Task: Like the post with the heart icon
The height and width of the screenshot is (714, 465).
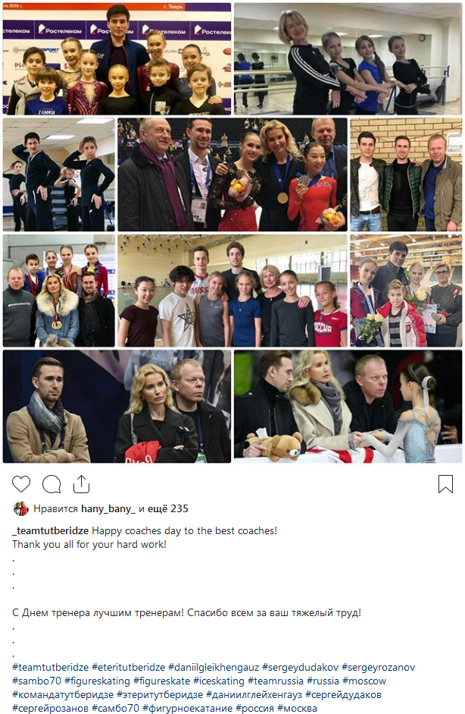Action: 21,484
